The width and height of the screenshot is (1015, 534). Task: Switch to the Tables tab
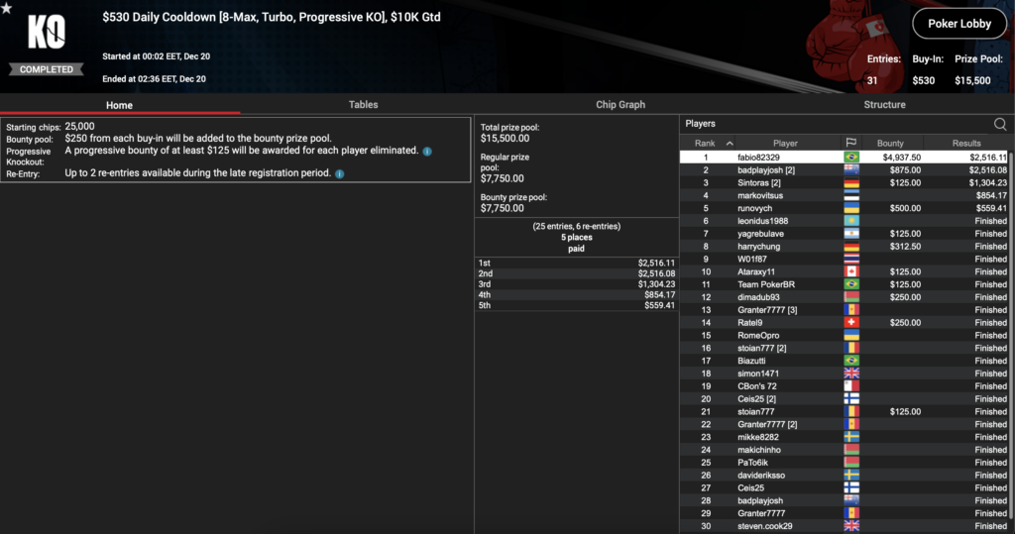[x=363, y=105]
